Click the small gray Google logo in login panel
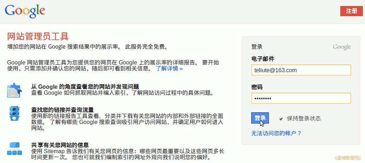Screen dimensions: 365x163 [342, 47]
